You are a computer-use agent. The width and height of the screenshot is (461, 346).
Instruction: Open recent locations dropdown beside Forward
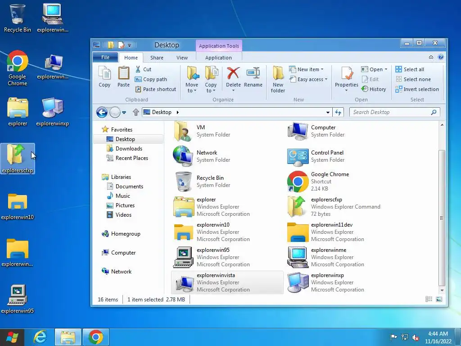tap(124, 112)
